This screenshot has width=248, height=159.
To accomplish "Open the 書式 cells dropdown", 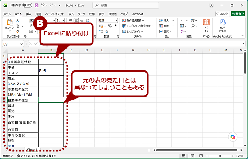I will tap(165, 32).
